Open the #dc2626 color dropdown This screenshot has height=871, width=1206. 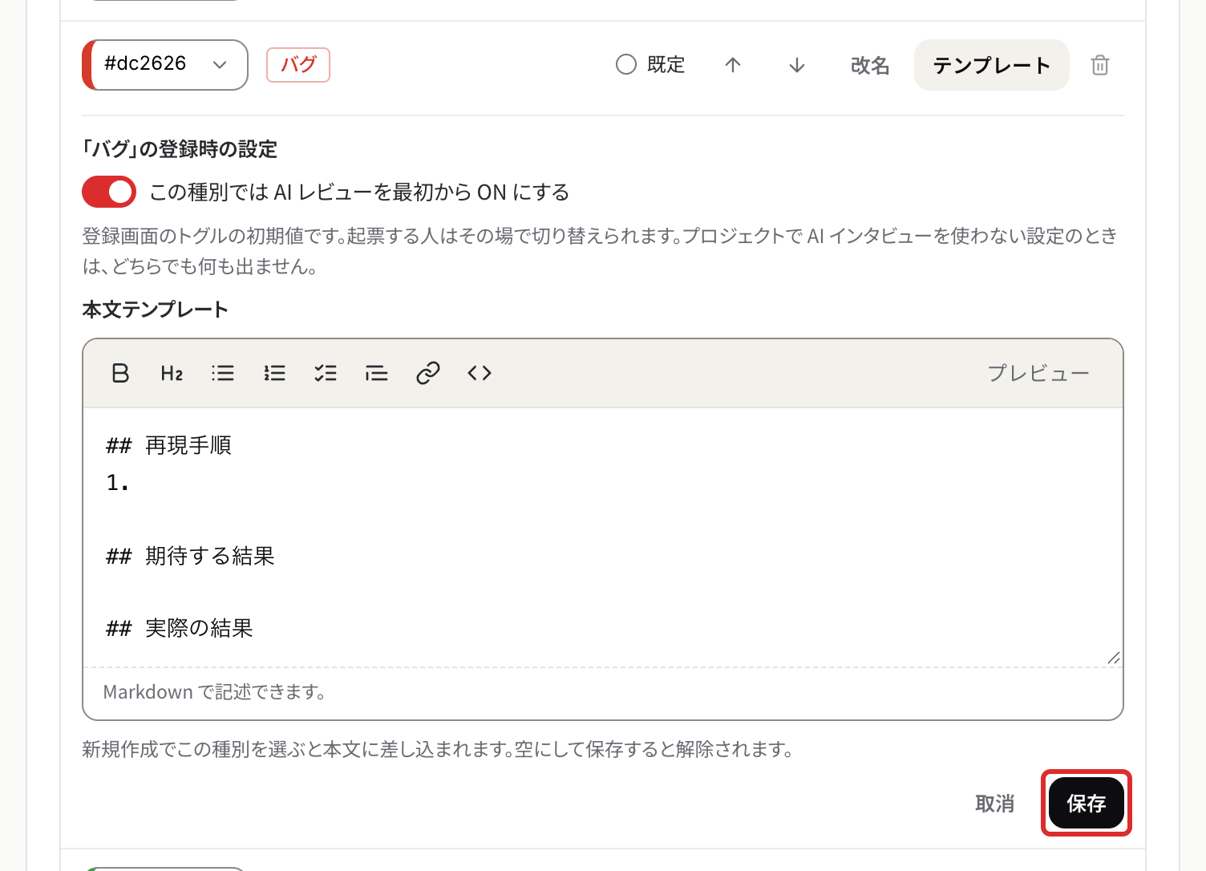point(165,65)
